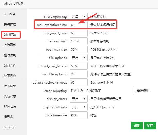Expand the file_uploads dropdown
Screen dimensions: 158x135
point(78,58)
